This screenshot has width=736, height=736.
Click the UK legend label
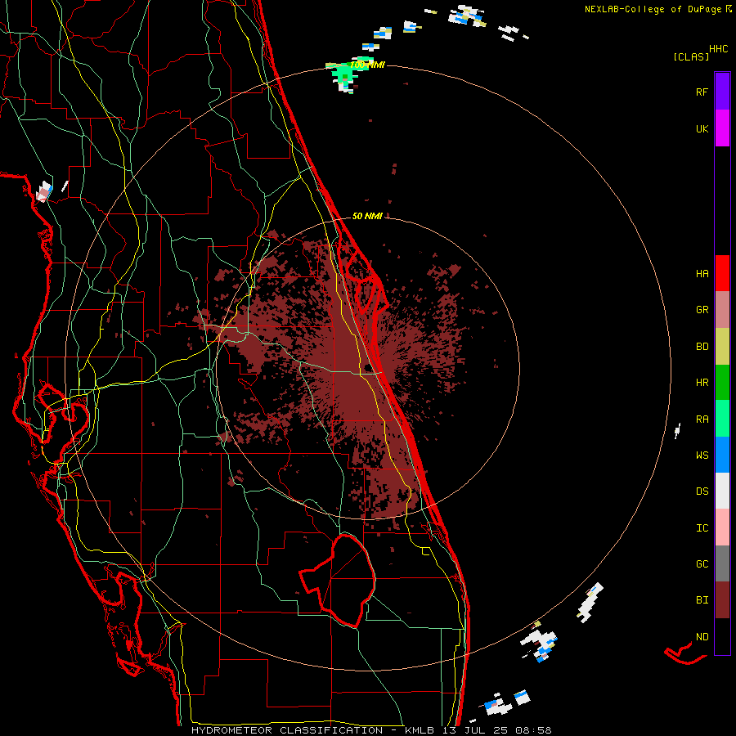click(702, 128)
